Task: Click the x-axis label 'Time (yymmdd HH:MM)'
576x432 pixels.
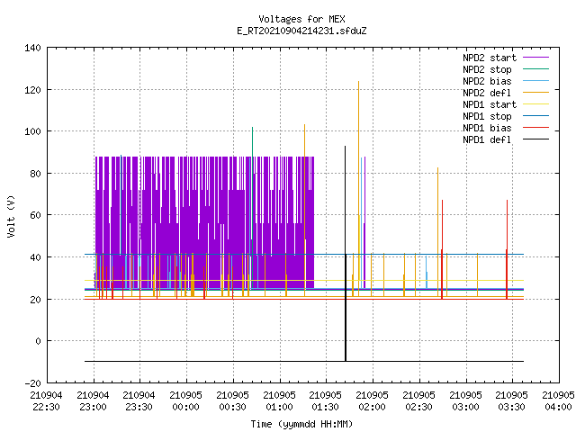Action: 301,424
